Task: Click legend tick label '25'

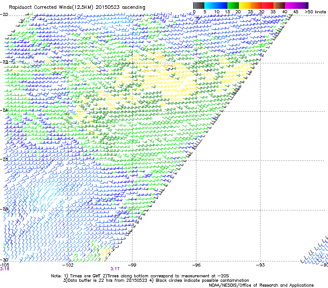Action: 250,12
